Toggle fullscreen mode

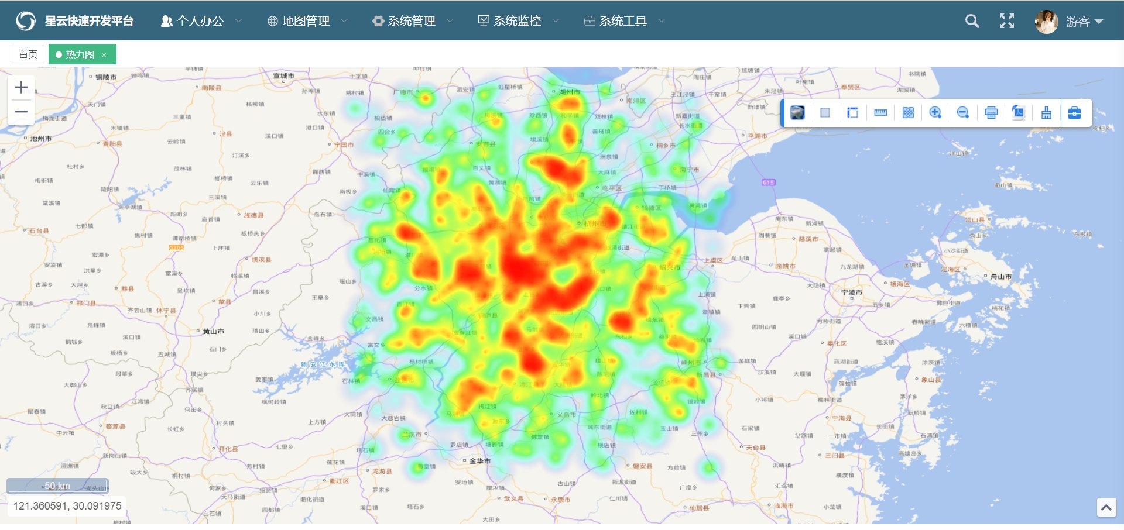coord(1006,21)
